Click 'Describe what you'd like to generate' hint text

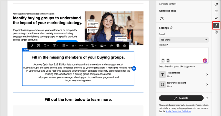[x=177, y=66]
